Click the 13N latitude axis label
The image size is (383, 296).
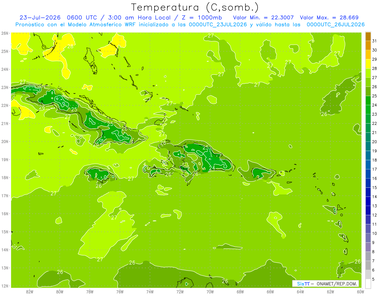[x=5, y=268]
